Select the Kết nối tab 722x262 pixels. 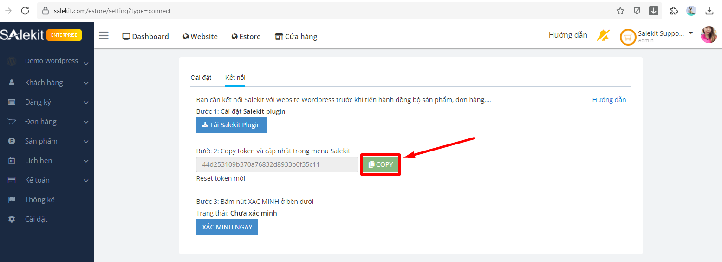tap(235, 78)
